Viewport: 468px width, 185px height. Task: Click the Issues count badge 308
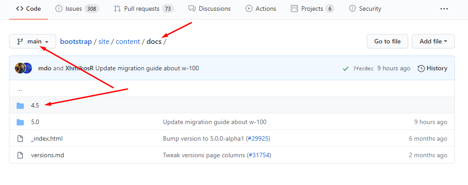pos(92,9)
